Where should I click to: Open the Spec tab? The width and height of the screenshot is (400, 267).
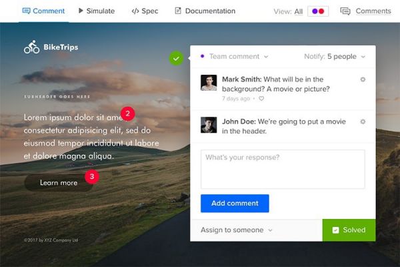(x=145, y=11)
